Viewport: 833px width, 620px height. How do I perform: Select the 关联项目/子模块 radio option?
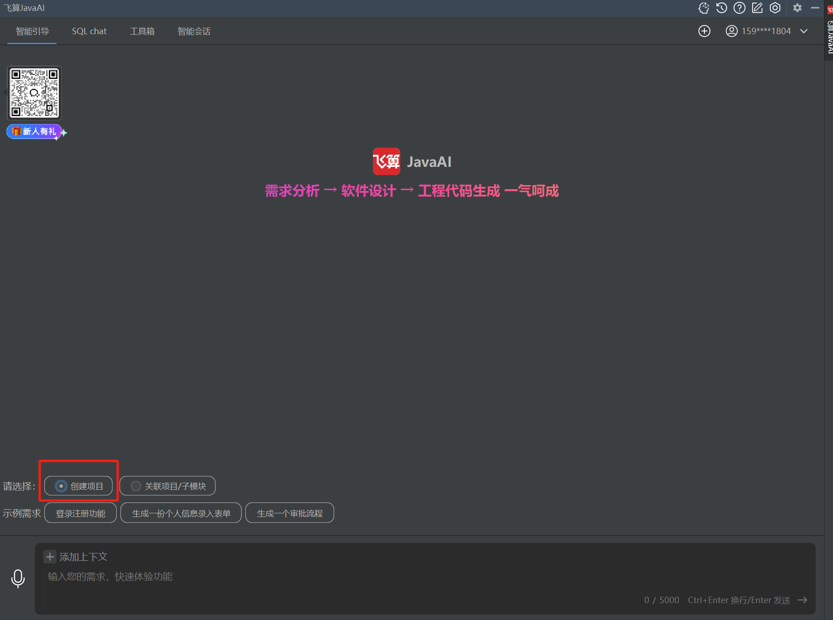pyautogui.click(x=167, y=486)
